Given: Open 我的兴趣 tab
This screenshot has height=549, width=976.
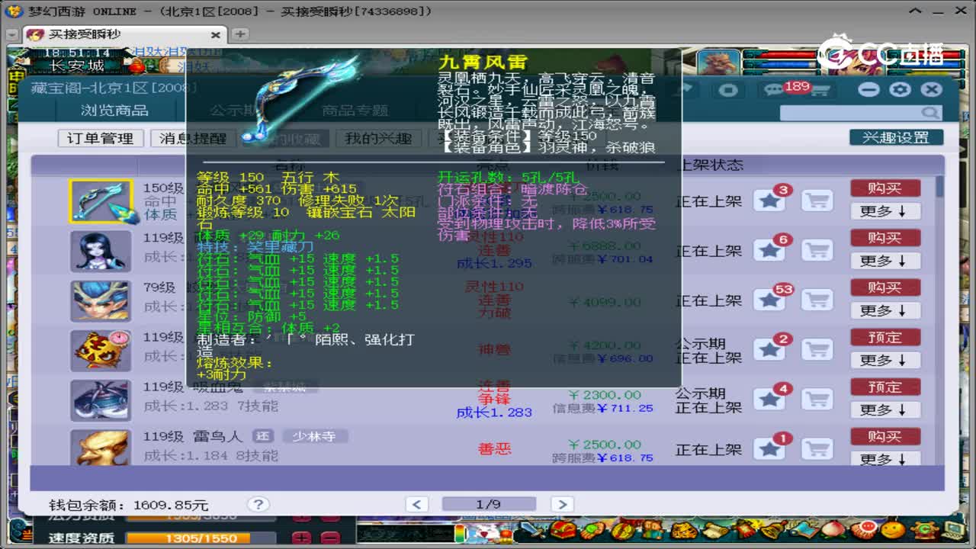Looking at the screenshot, I should [x=378, y=138].
